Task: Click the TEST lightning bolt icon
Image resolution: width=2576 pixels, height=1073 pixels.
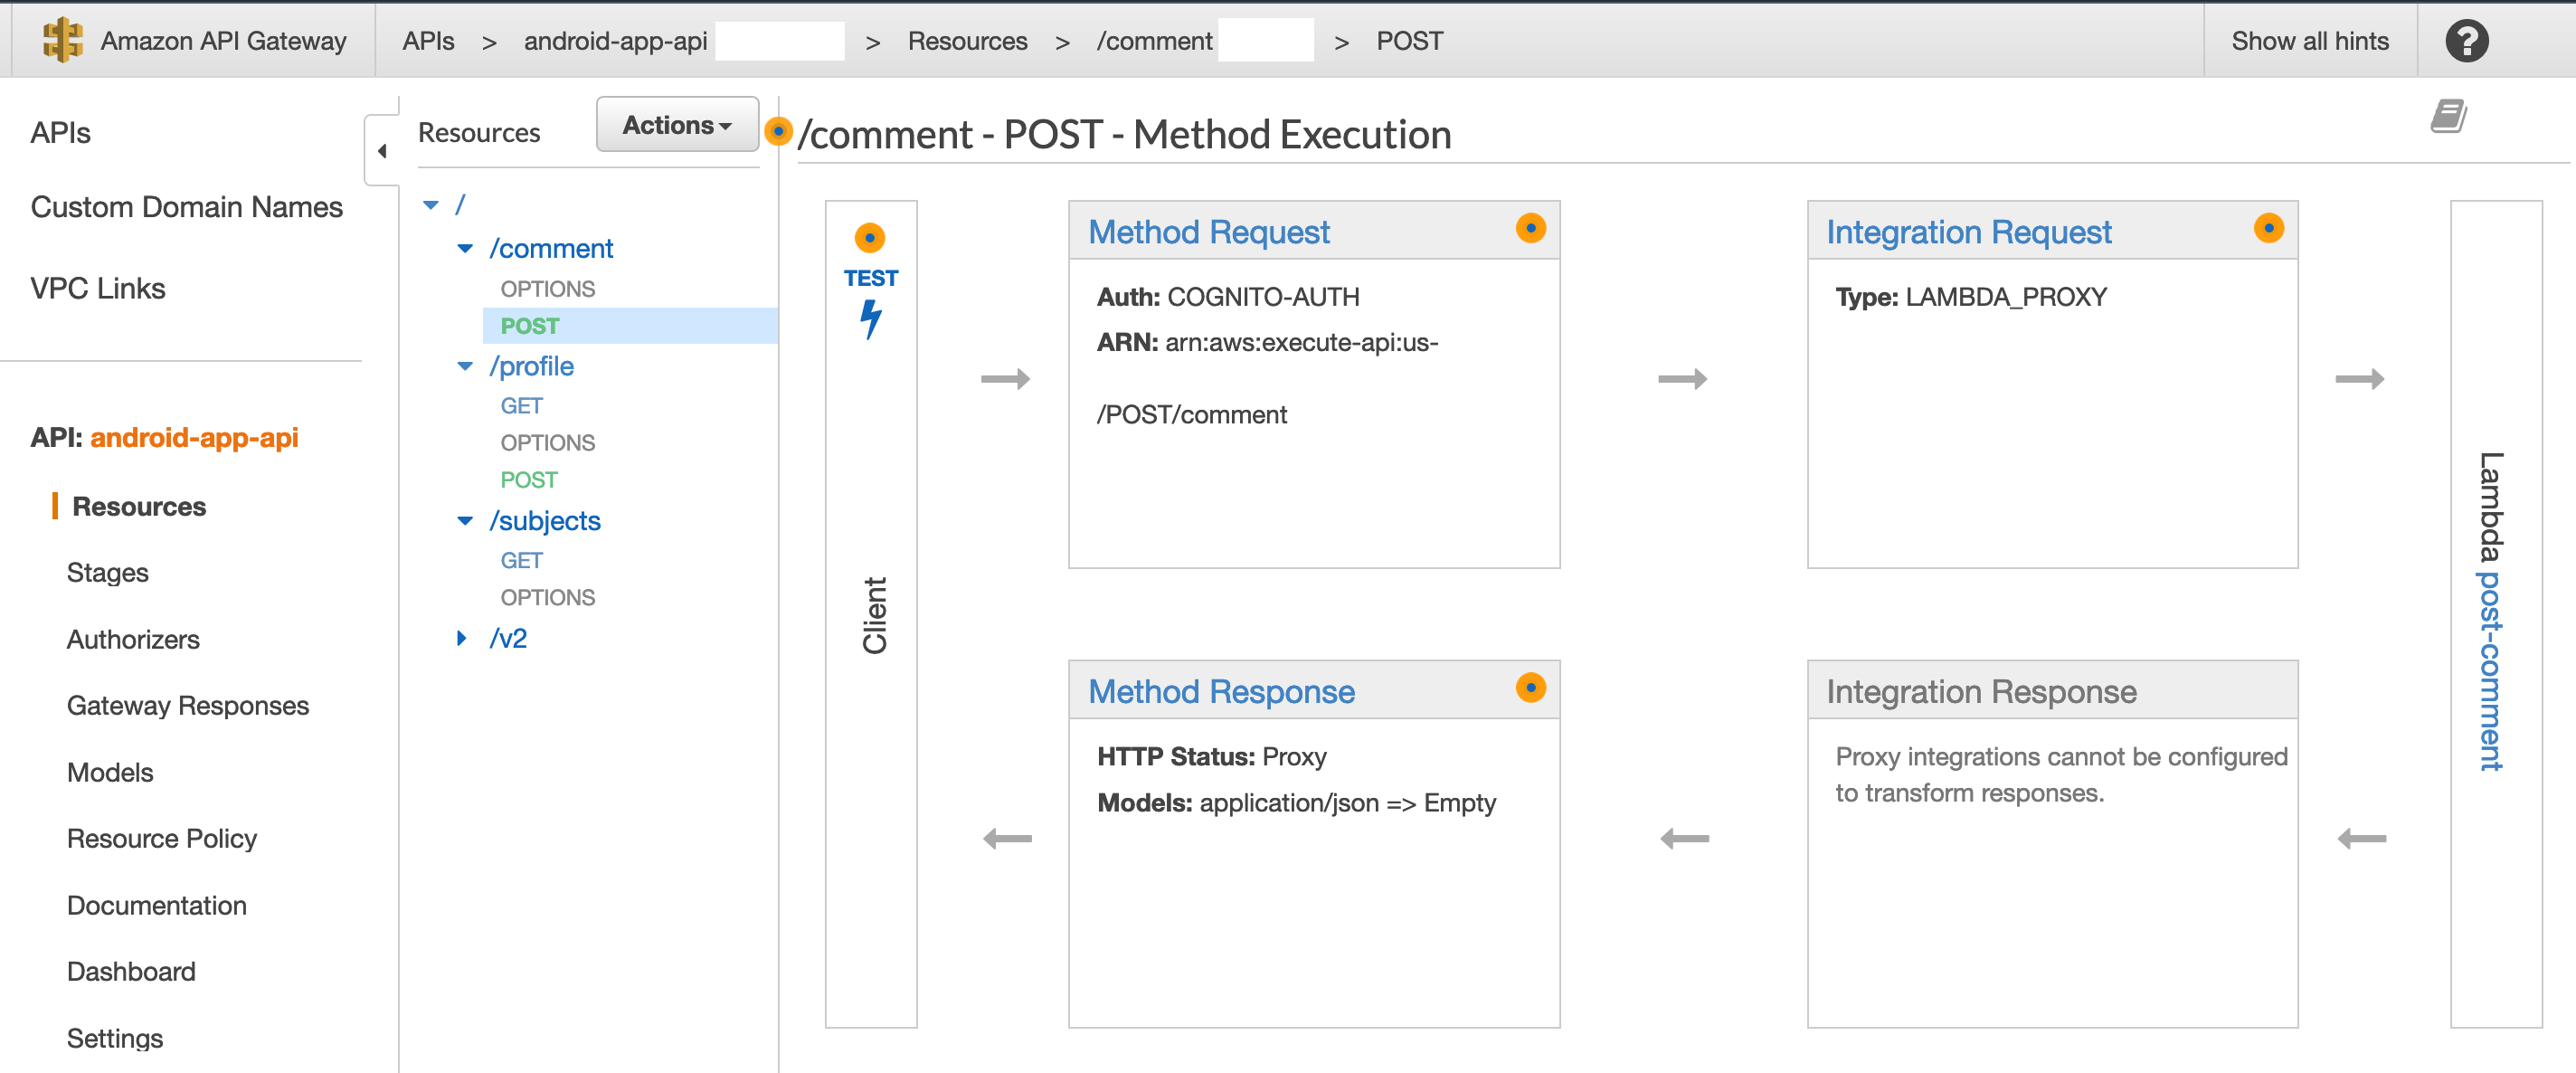Action: [x=871, y=319]
